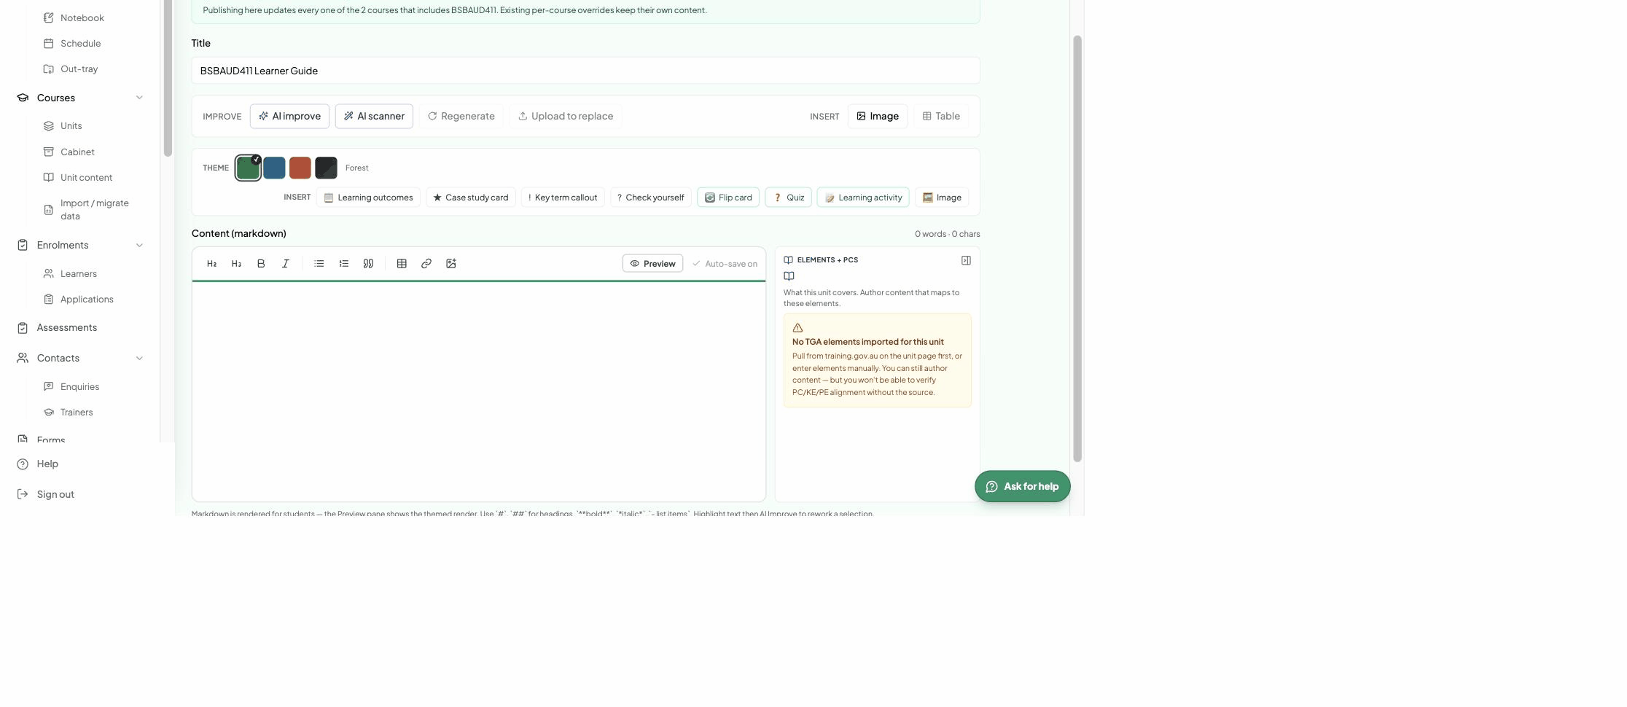The width and height of the screenshot is (1627, 707).
Task: Insert an H2 heading in editor
Action: pos(212,264)
